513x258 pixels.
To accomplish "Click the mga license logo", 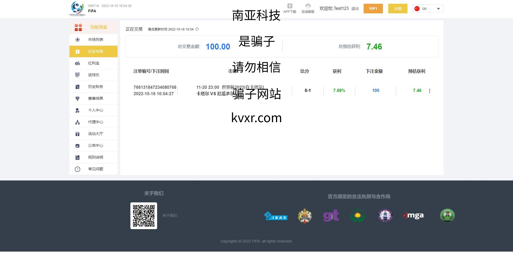I will point(413,215).
